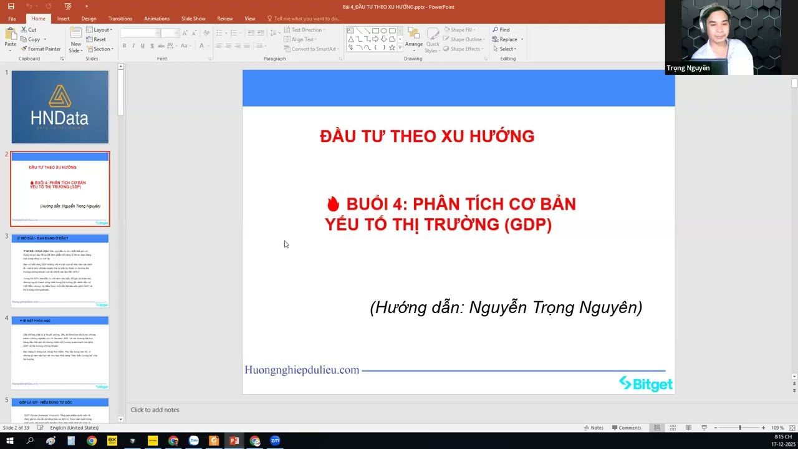The image size is (798, 449).
Task: Start slideshow from the quick access toolbar
Action: pos(68,6)
